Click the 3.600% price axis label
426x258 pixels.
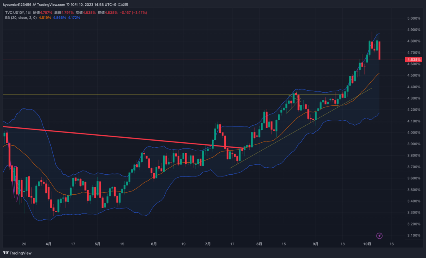pyautogui.click(x=414, y=179)
